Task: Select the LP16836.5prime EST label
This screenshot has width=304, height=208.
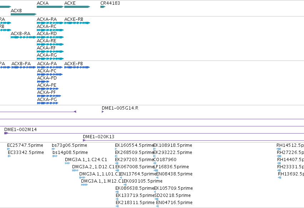Action: tap(171, 167)
